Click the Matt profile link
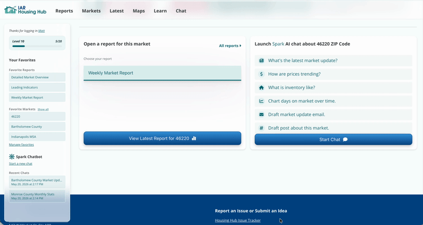 [x=42, y=31]
